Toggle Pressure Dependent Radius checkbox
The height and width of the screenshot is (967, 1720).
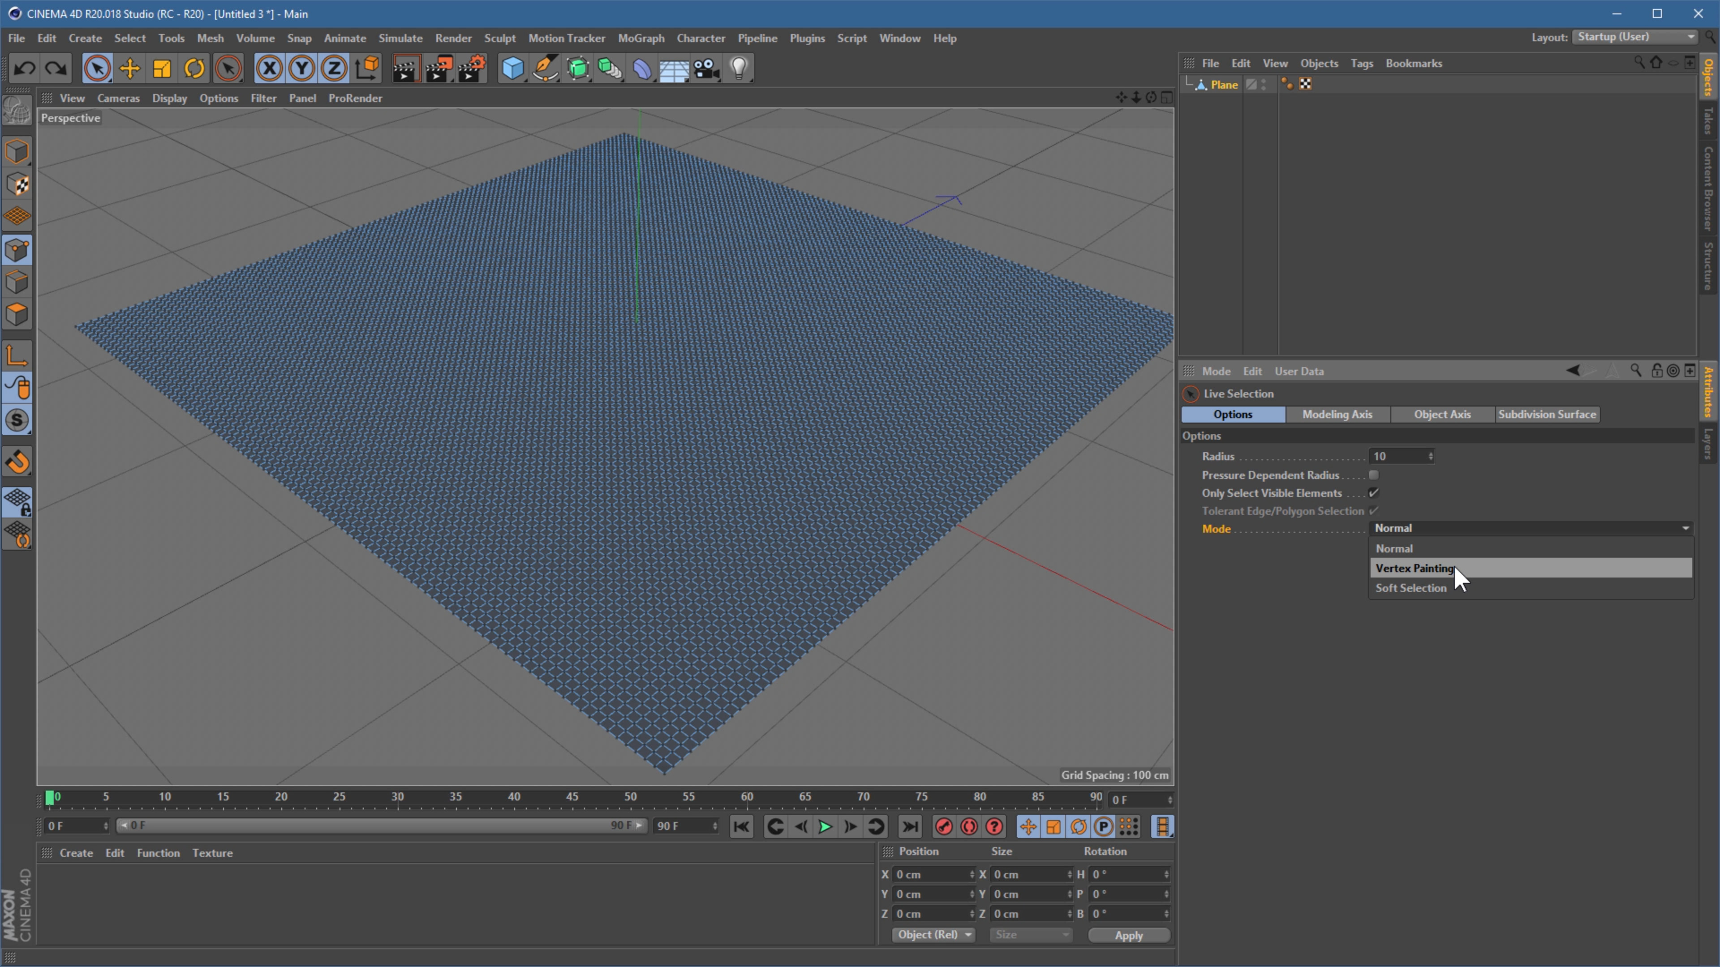click(x=1373, y=475)
